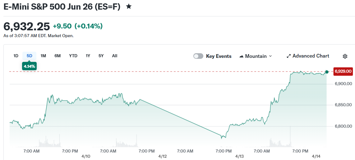
Task: Open chart settings gear
Action: (x=345, y=56)
